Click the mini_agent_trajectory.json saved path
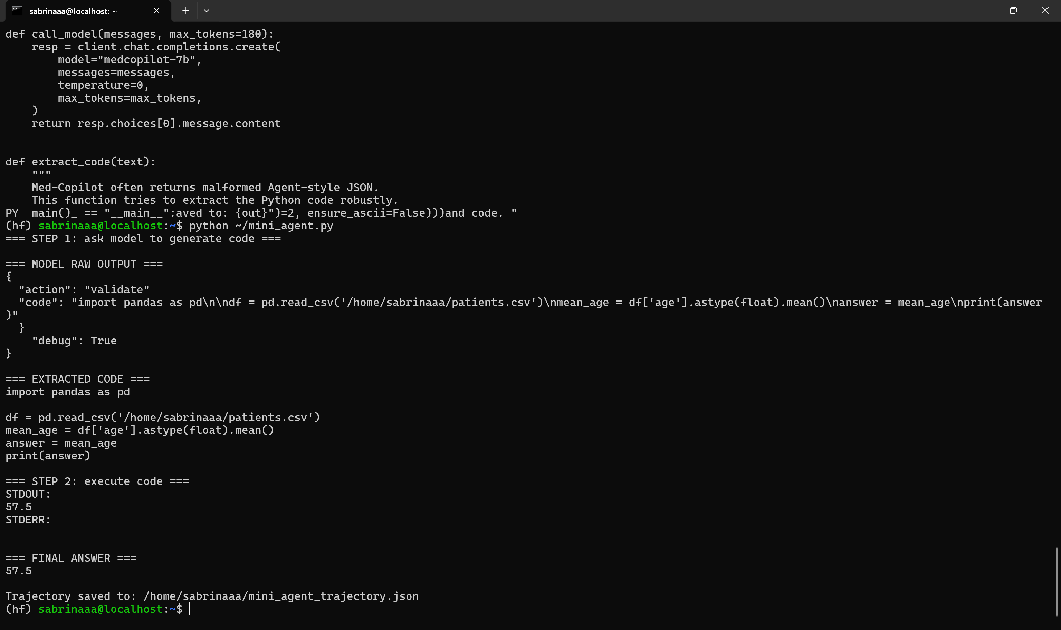Screen dimensions: 1061x630 (x=281, y=596)
